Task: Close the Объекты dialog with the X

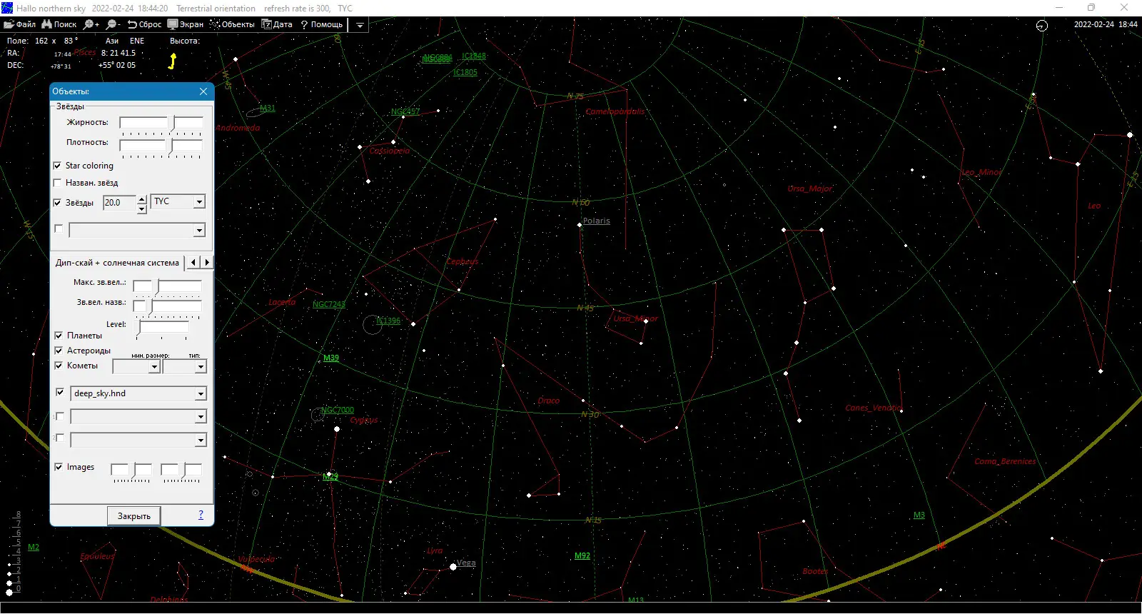Action: pos(203,91)
